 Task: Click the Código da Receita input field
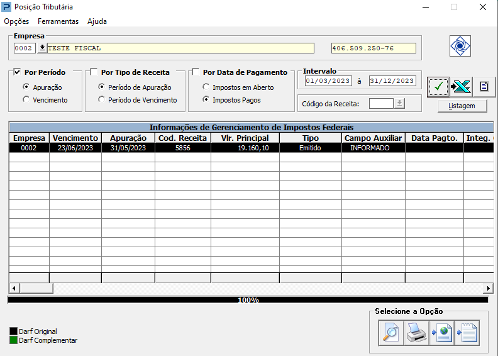382,103
